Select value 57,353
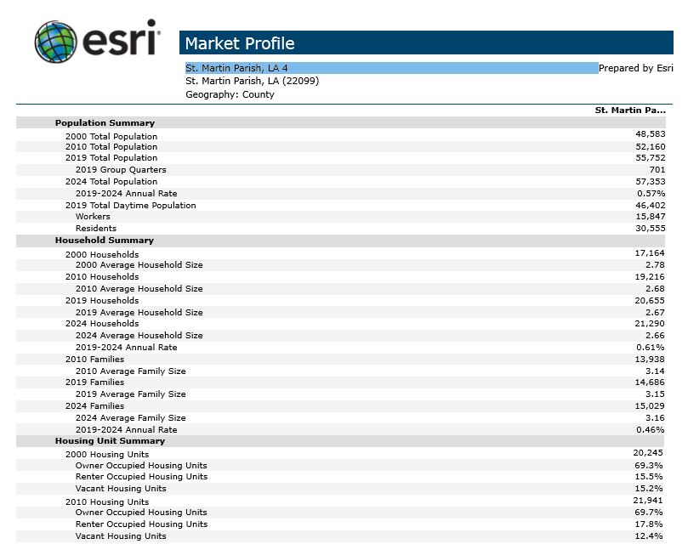The width and height of the screenshot is (688, 544). pyautogui.click(x=651, y=182)
